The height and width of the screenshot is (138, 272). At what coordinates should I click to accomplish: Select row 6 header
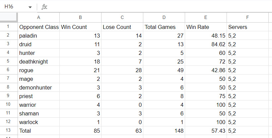pyautogui.click(x=8, y=70)
